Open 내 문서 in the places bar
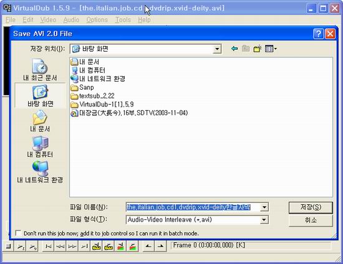Screen dimensions: 343x264 [40, 121]
